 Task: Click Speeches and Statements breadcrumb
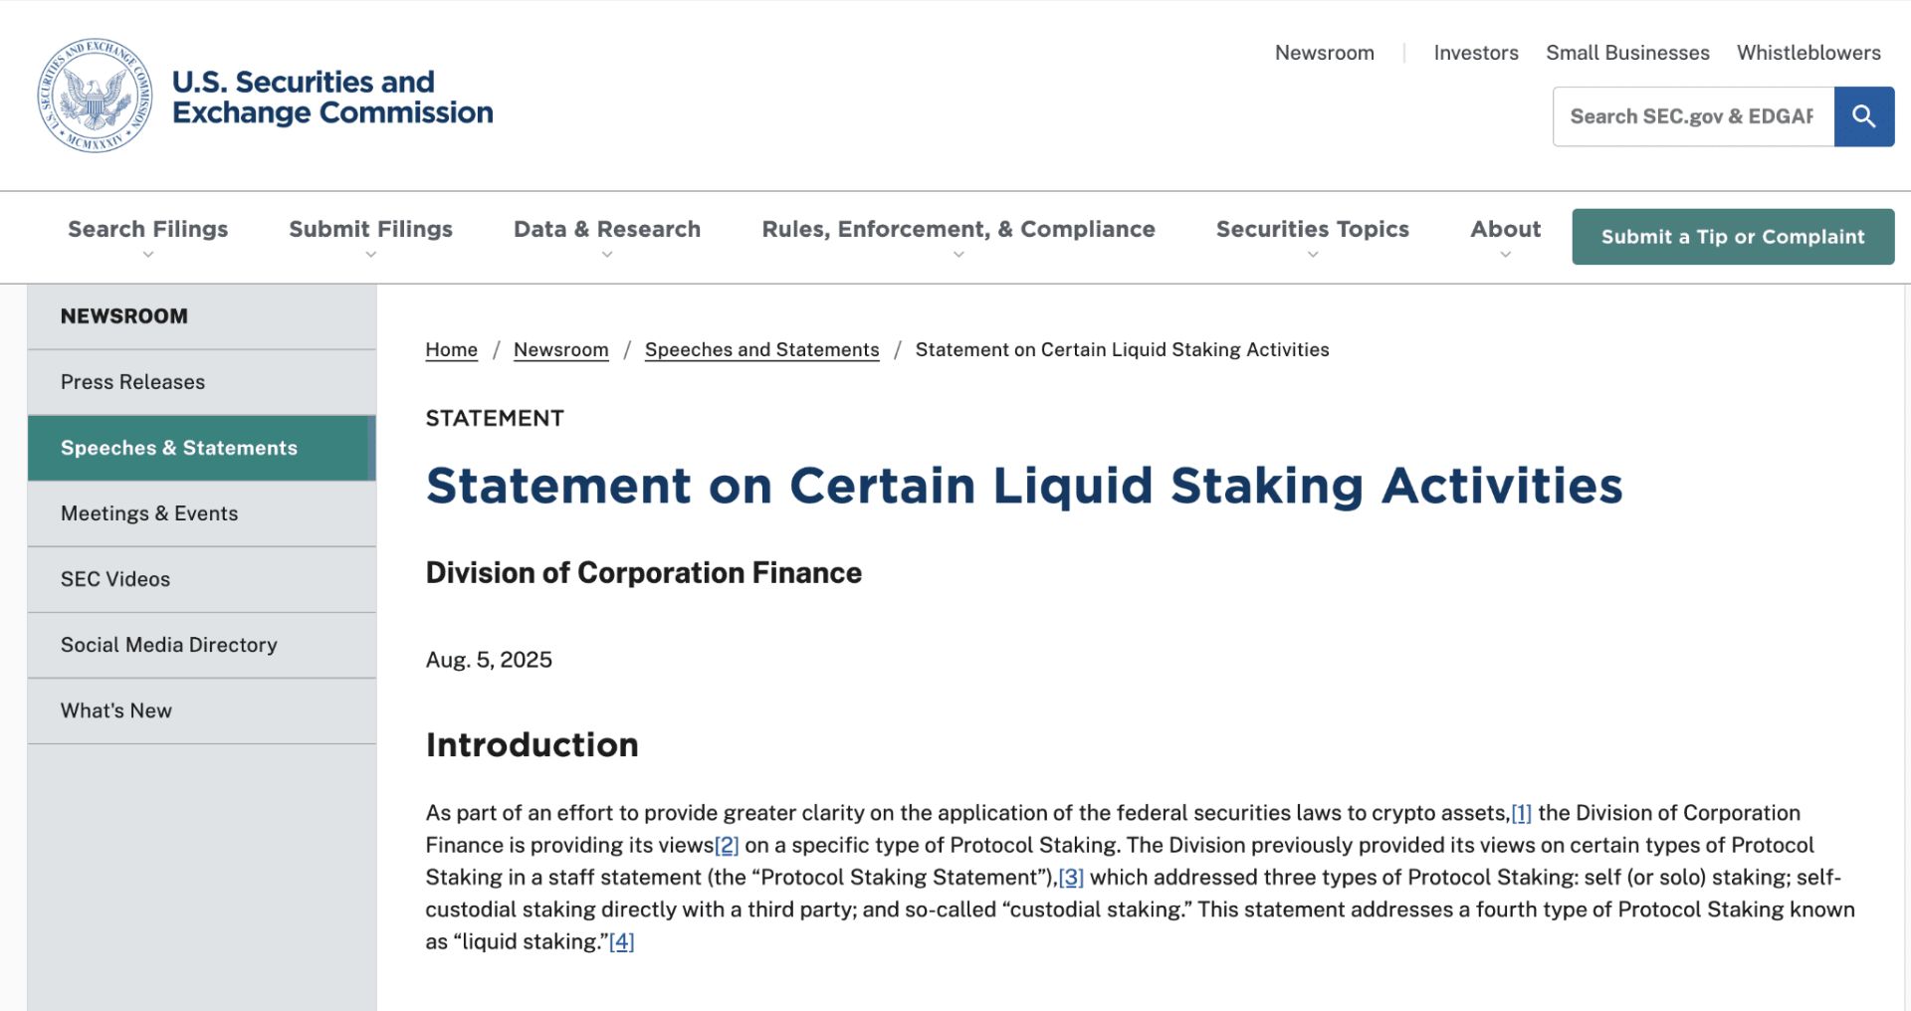pyautogui.click(x=761, y=349)
